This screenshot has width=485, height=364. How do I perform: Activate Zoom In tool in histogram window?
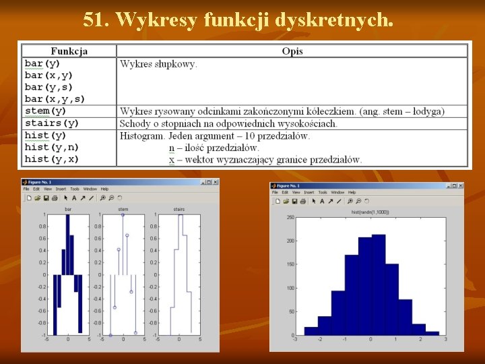[x=350, y=201]
